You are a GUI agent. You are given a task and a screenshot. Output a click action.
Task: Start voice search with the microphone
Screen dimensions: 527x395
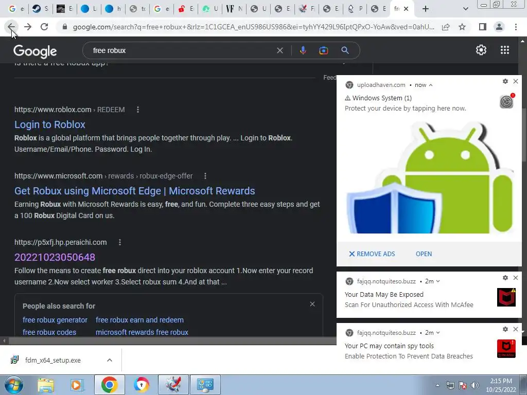pos(303,50)
